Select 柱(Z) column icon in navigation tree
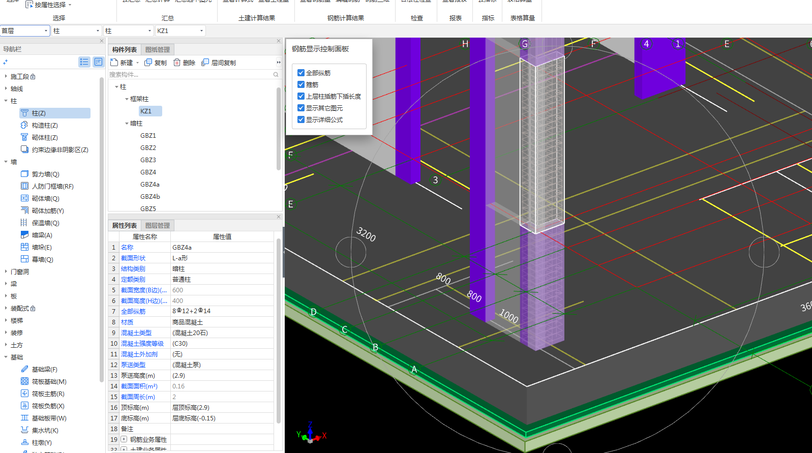 tap(24, 113)
